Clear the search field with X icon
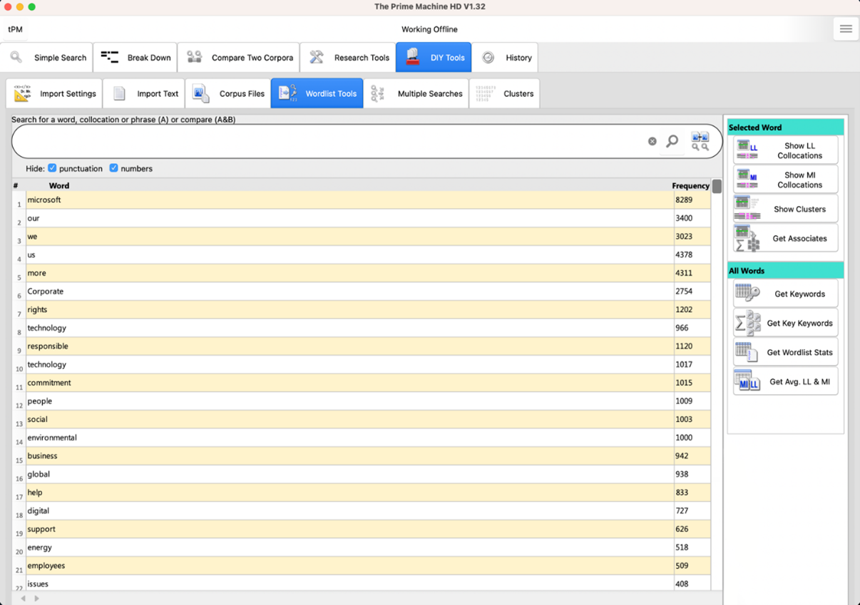Viewport: 860px width, 605px height. [652, 141]
